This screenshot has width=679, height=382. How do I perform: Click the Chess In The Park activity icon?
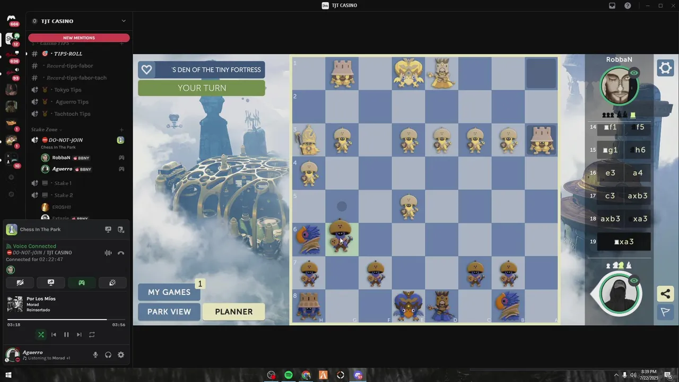point(12,230)
